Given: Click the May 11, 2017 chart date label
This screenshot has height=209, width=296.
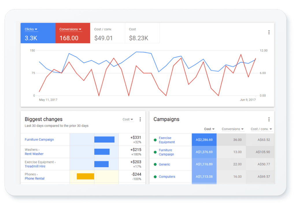Looking at the screenshot, I should click(48, 100).
